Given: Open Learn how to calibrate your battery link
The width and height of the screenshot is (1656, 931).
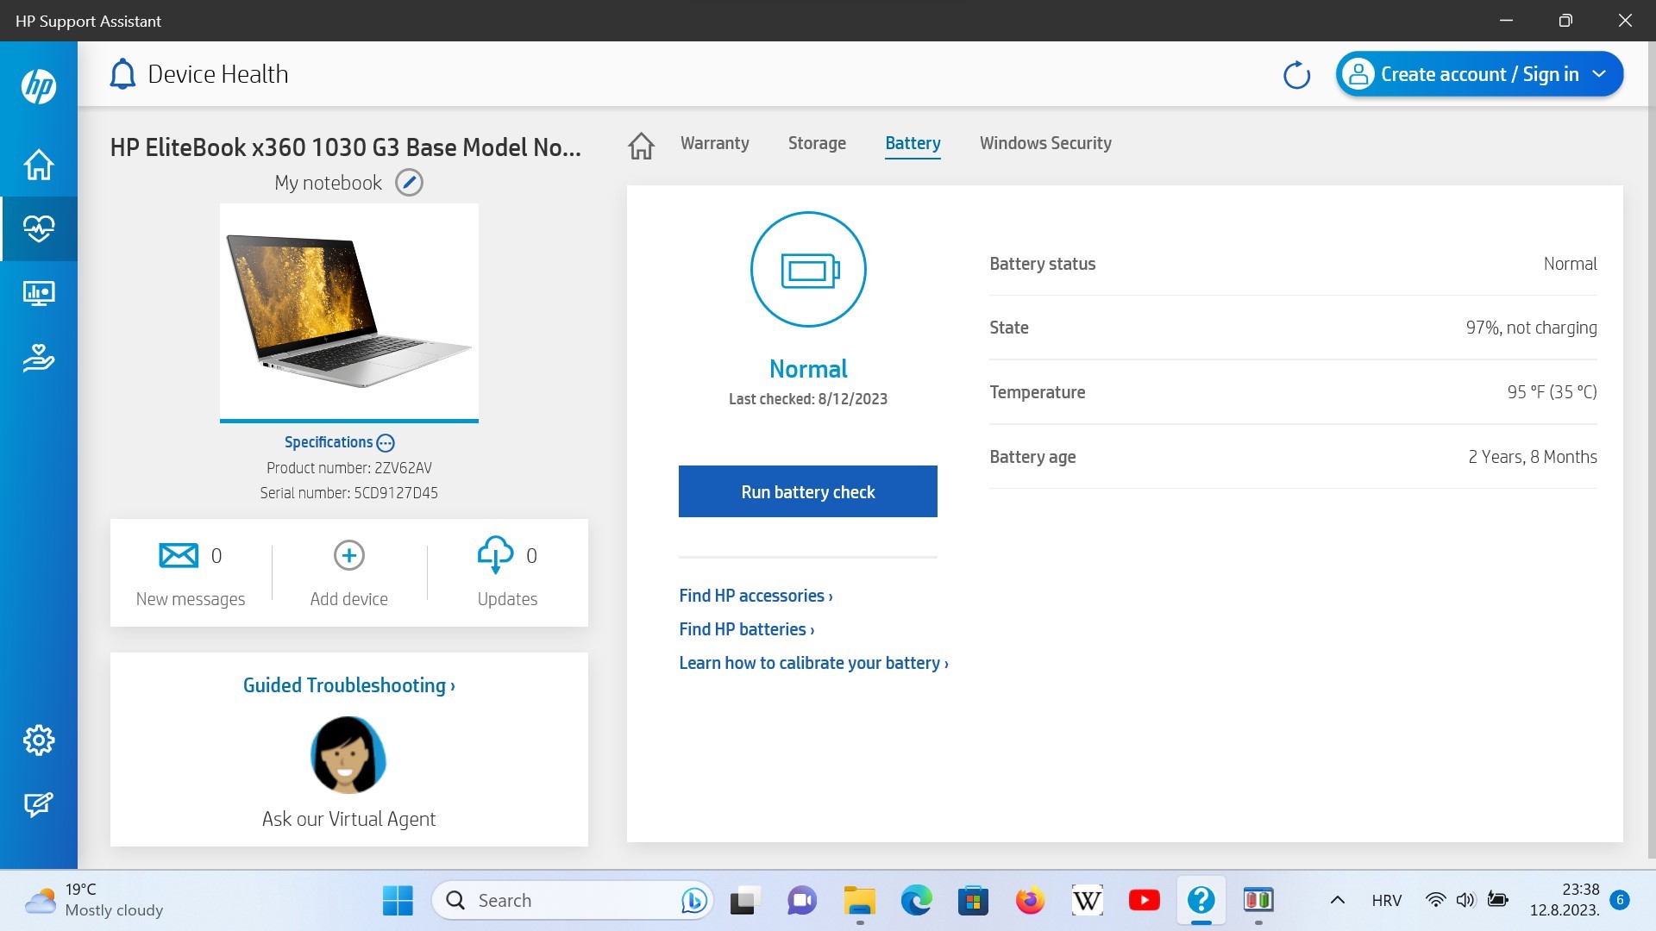Looking at the screenshot, I should coord(813,663).
